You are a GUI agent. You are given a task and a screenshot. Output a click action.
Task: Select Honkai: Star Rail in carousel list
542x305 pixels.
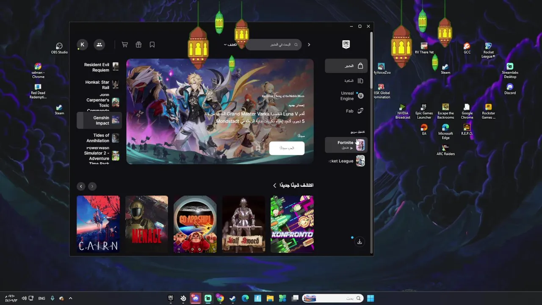point(99,85)
